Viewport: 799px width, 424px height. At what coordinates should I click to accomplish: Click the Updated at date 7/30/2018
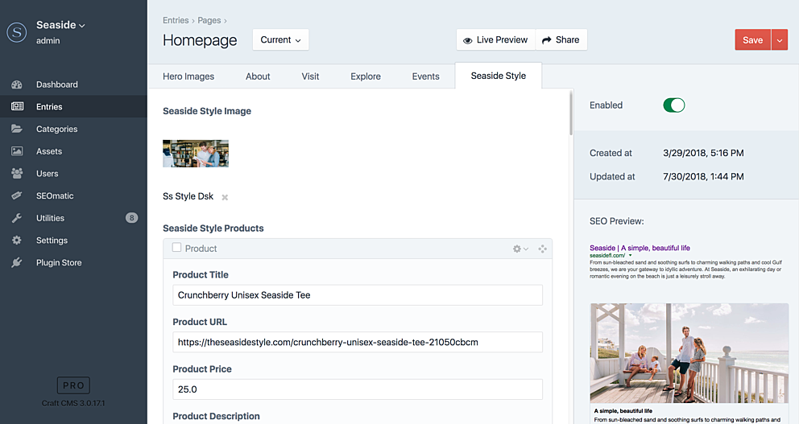(x=703, y=177)
